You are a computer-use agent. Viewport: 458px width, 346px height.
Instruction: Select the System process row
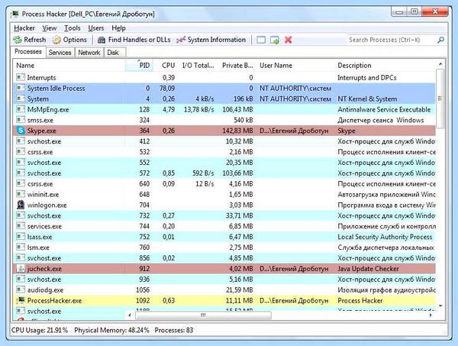224,99
